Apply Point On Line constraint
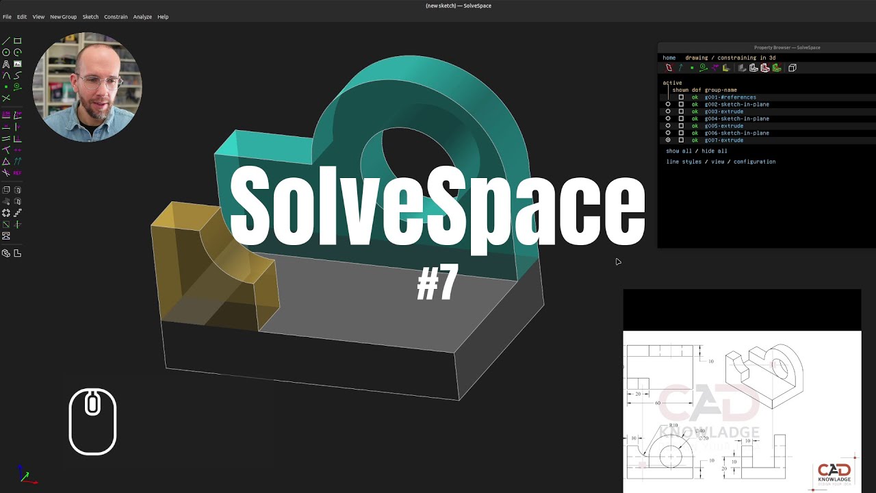 pos(6,149)
